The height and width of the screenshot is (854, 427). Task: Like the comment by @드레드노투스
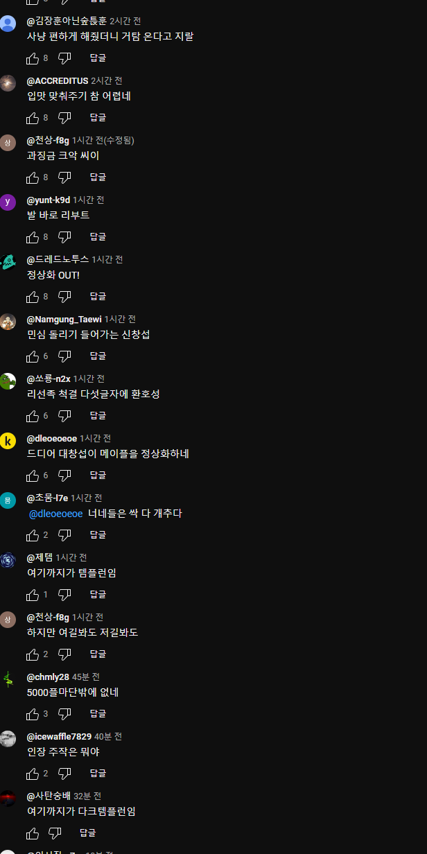pyautogui.click(x=33, y=297)
